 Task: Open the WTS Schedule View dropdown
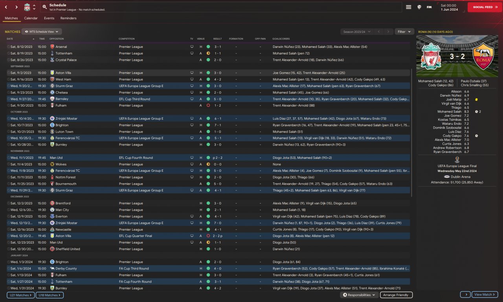42,31
